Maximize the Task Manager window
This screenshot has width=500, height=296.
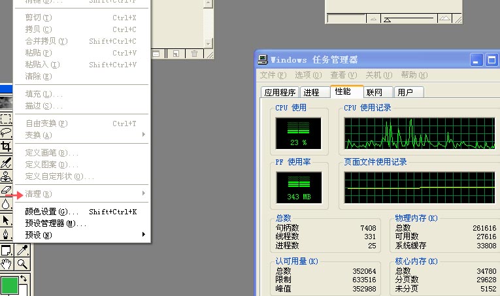click(x=492, y=60)
